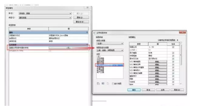Close the Apply View Template dialog
The width and height of the screenshot is (201, 111).
pos(182,32)
